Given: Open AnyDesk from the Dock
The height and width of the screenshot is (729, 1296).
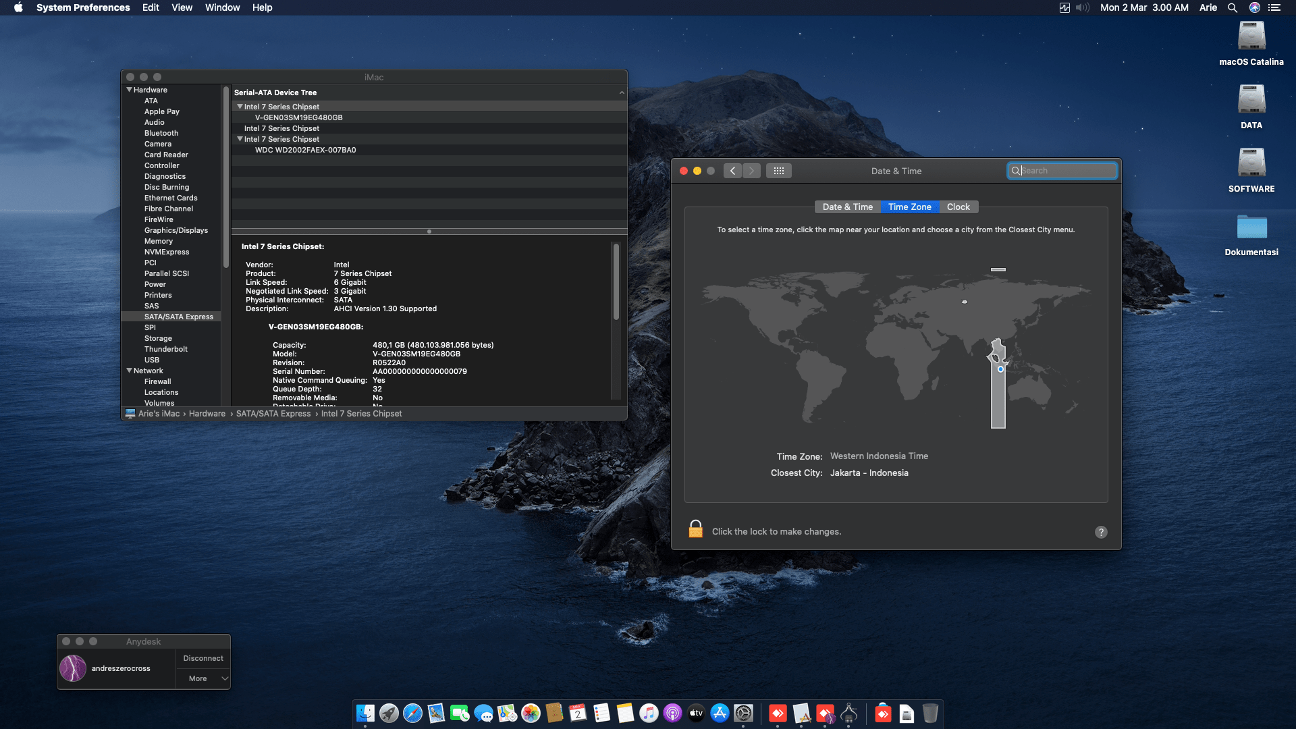Looking at the screenshot, I should point(778,713).
